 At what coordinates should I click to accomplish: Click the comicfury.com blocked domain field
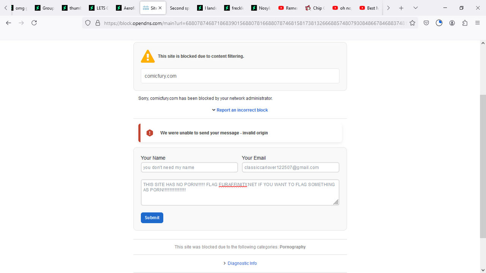(240, 76)
